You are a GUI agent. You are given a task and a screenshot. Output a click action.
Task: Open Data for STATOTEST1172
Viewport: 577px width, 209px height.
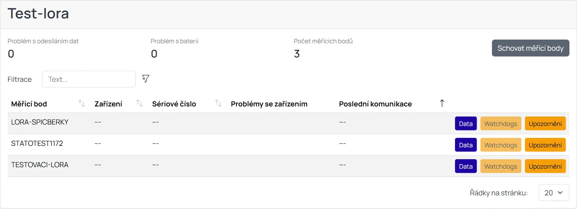coord(466,145)
